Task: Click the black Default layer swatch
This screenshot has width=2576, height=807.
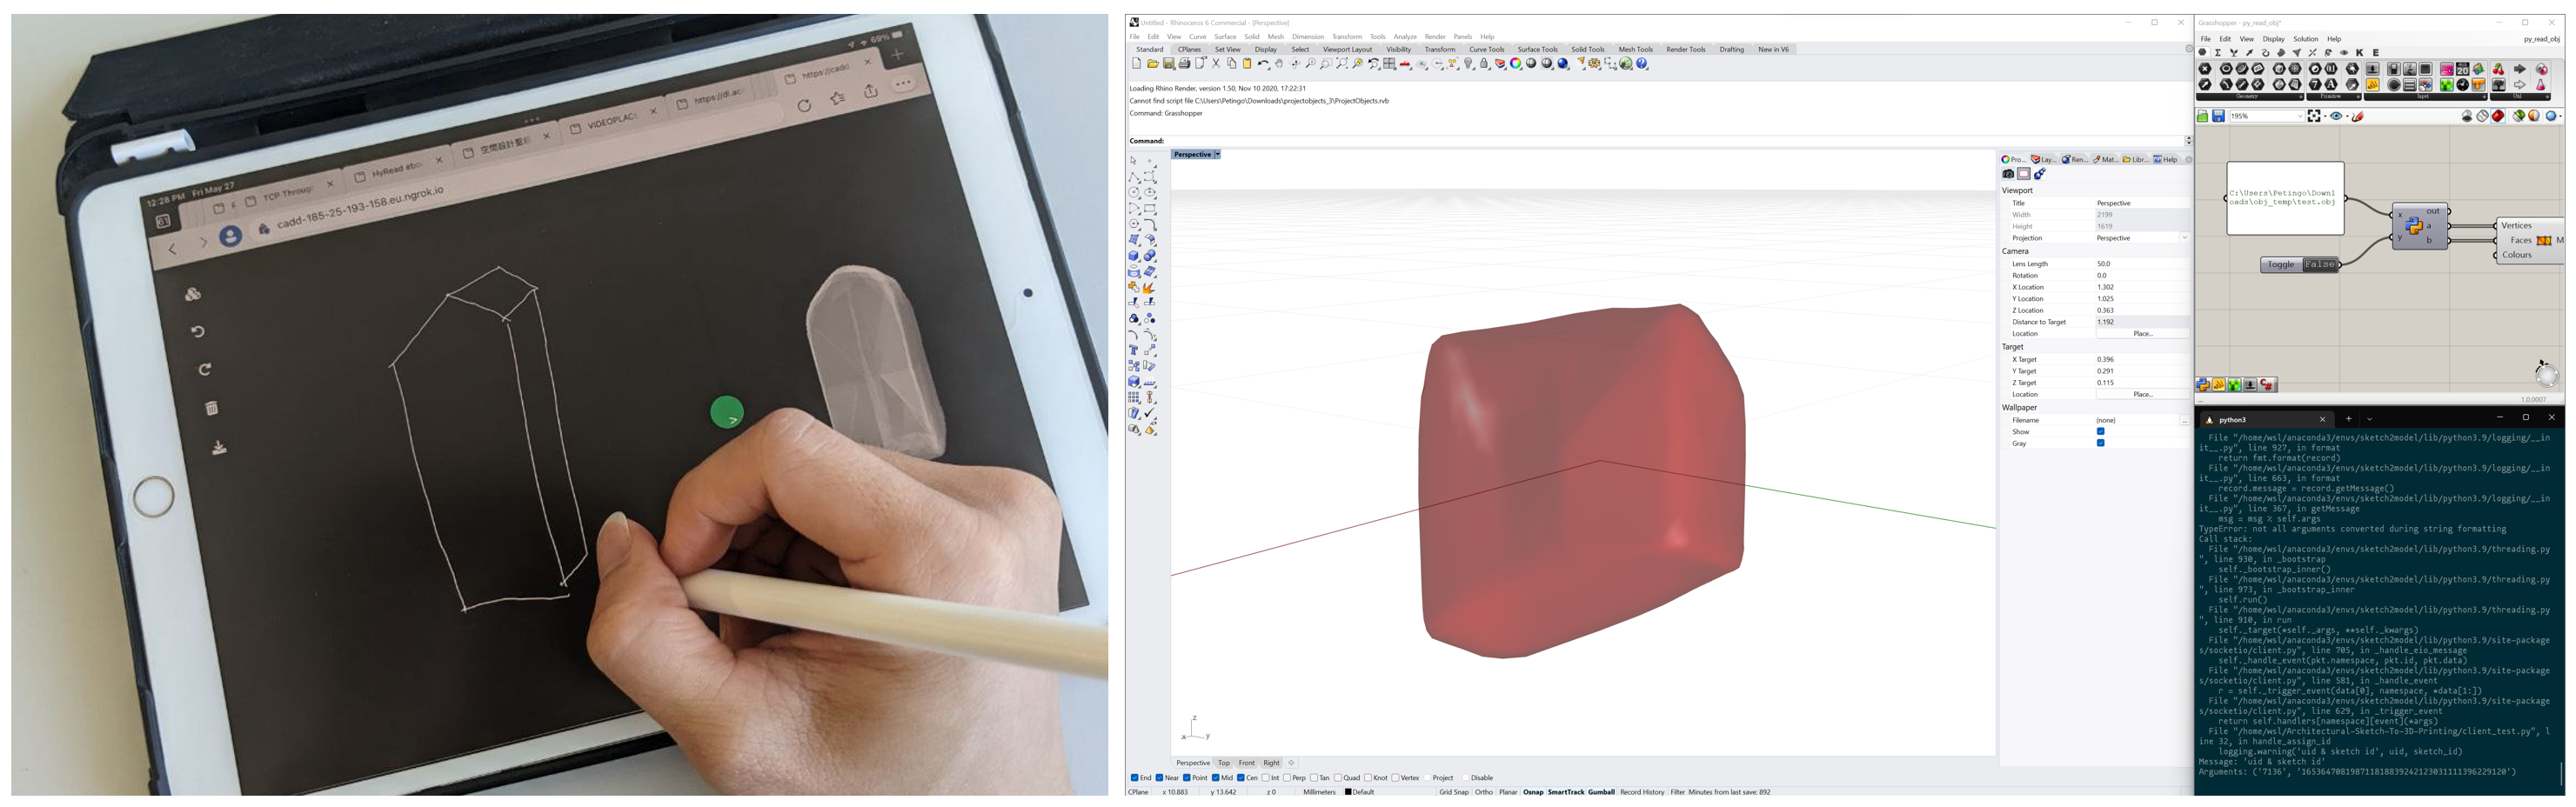Action: (x=1348, y=792)
